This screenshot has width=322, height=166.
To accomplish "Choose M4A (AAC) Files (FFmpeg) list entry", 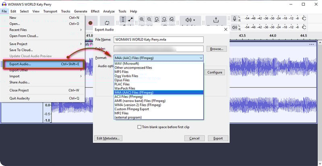I will 159,93.
